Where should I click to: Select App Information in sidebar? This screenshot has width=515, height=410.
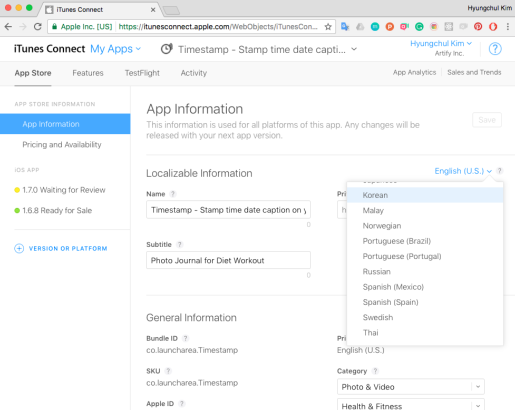[x=65, y=124]
